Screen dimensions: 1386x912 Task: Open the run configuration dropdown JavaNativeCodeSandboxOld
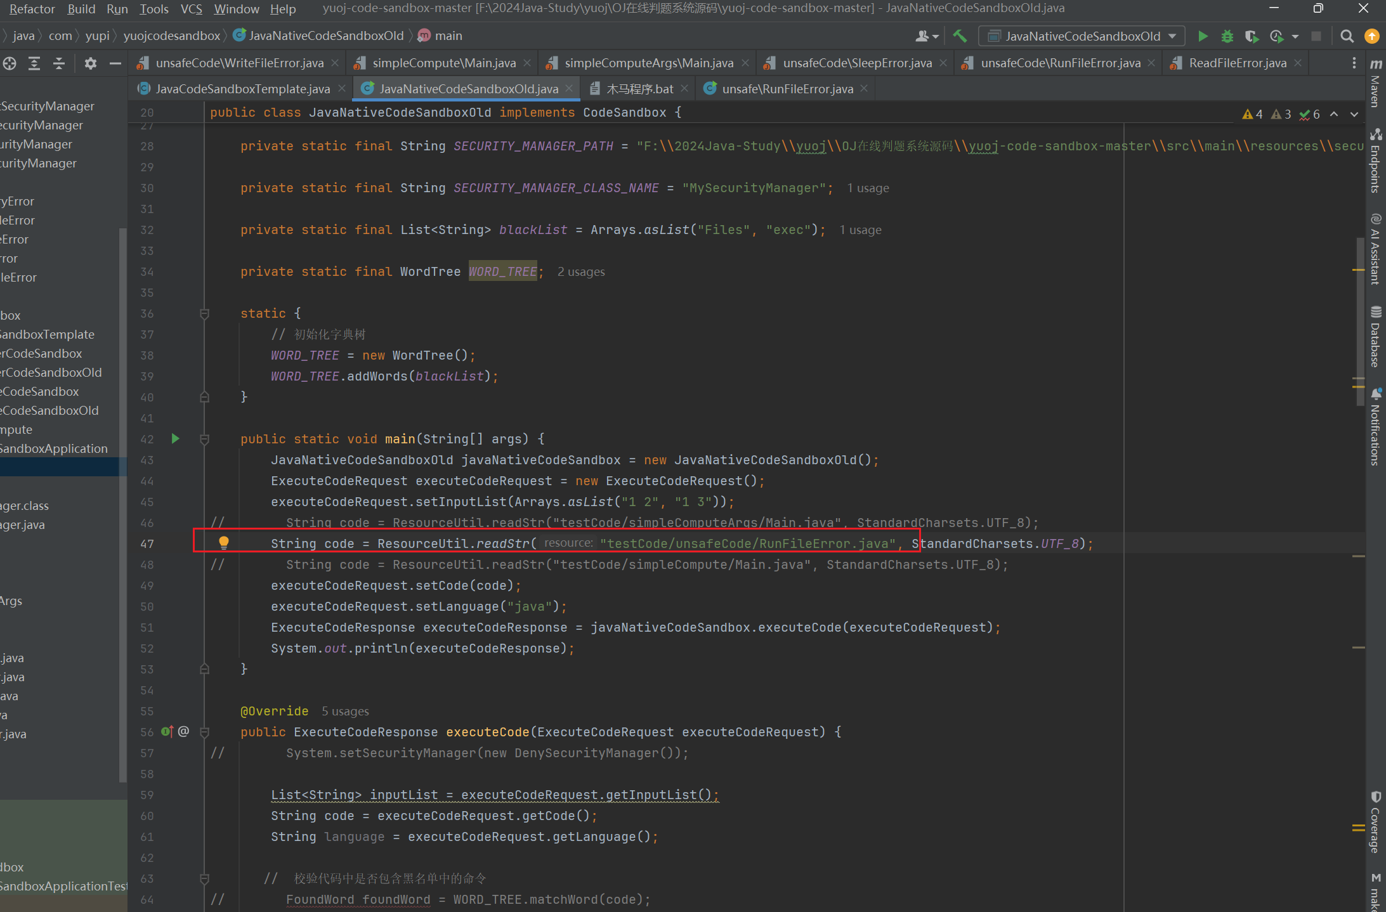[x=1082, y=36]
